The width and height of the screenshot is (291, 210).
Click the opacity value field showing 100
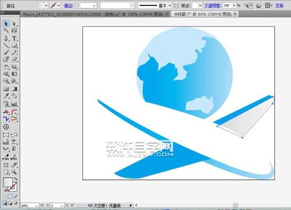[x=227, y=5]
